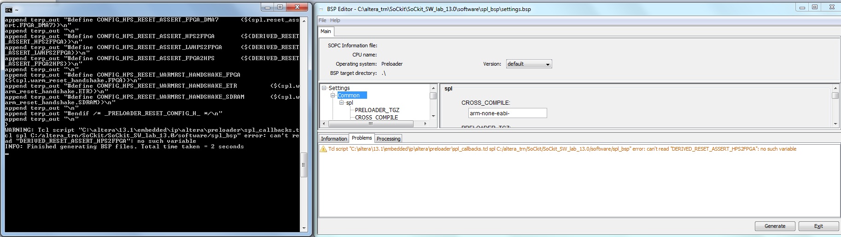Switch to the Processing tab
The height and width of the screenshot is (237, 841).
[x=388, y=139]
